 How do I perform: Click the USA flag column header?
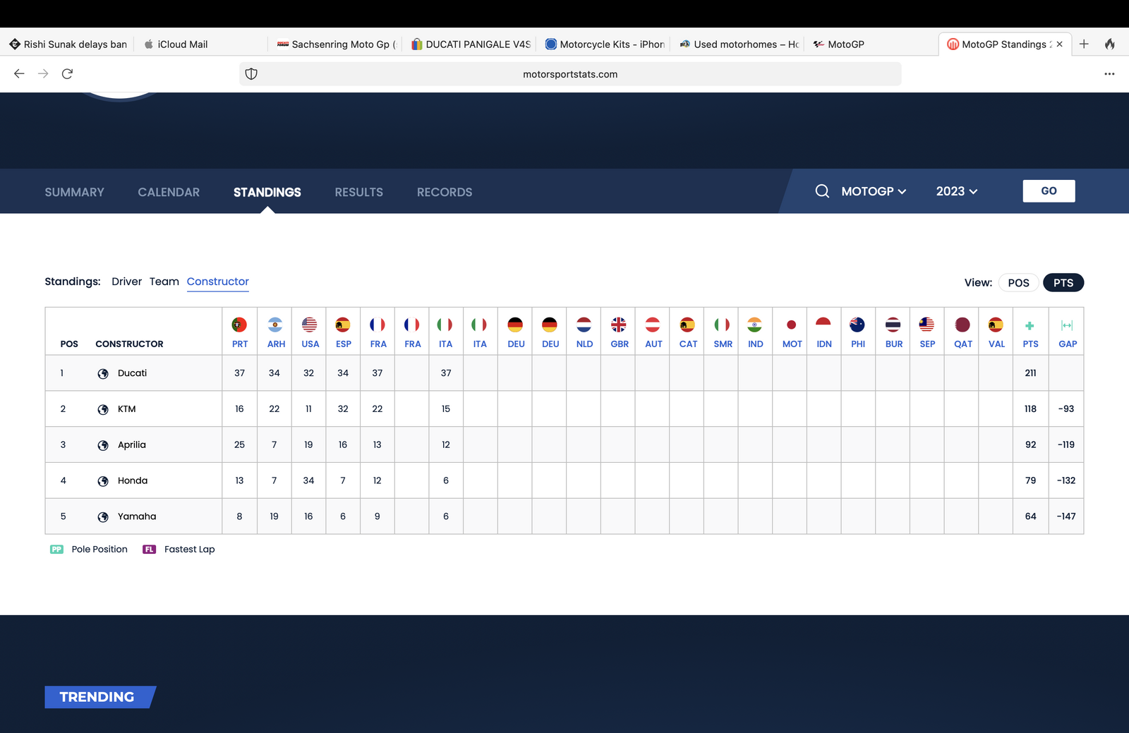(x=309, y=325)
